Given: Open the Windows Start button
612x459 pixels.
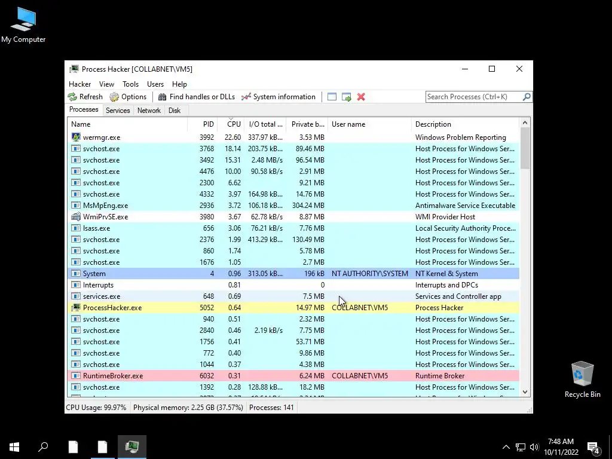Looking at the screenshot, I should pos(14,447).
